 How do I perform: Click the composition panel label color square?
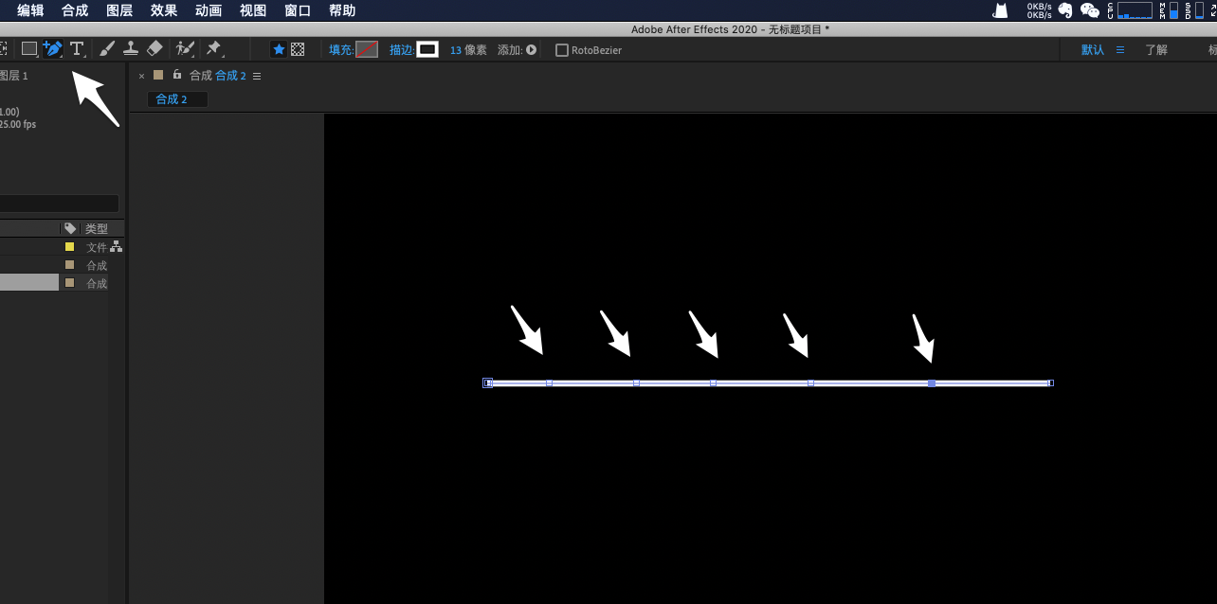[158, 75]
